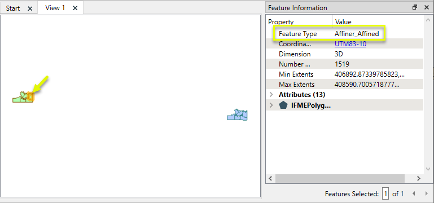Viewport: 434px width, 203px height.
Task: Switch to the Start tab
Action: (x=13, y=8)
